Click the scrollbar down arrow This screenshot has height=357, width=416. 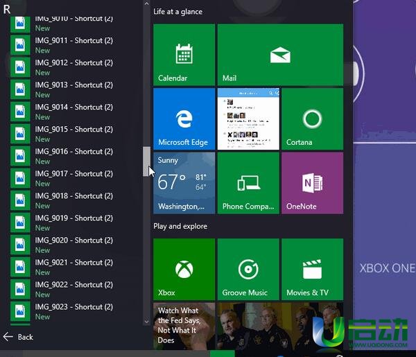point(146,322)
